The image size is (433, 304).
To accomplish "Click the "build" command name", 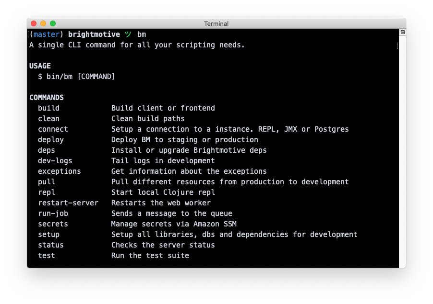I will pyautogui.click(x=48, y=108).
